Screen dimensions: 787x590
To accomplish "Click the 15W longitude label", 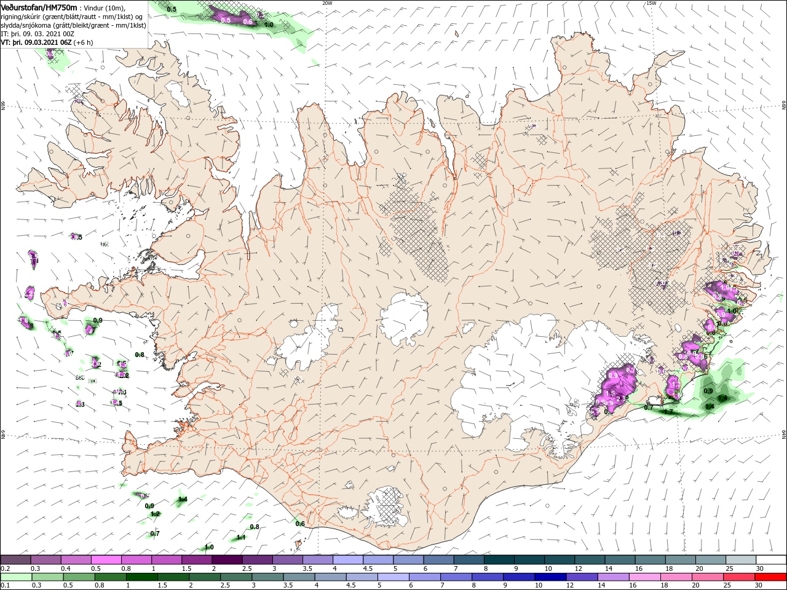I will click(651, 3).
